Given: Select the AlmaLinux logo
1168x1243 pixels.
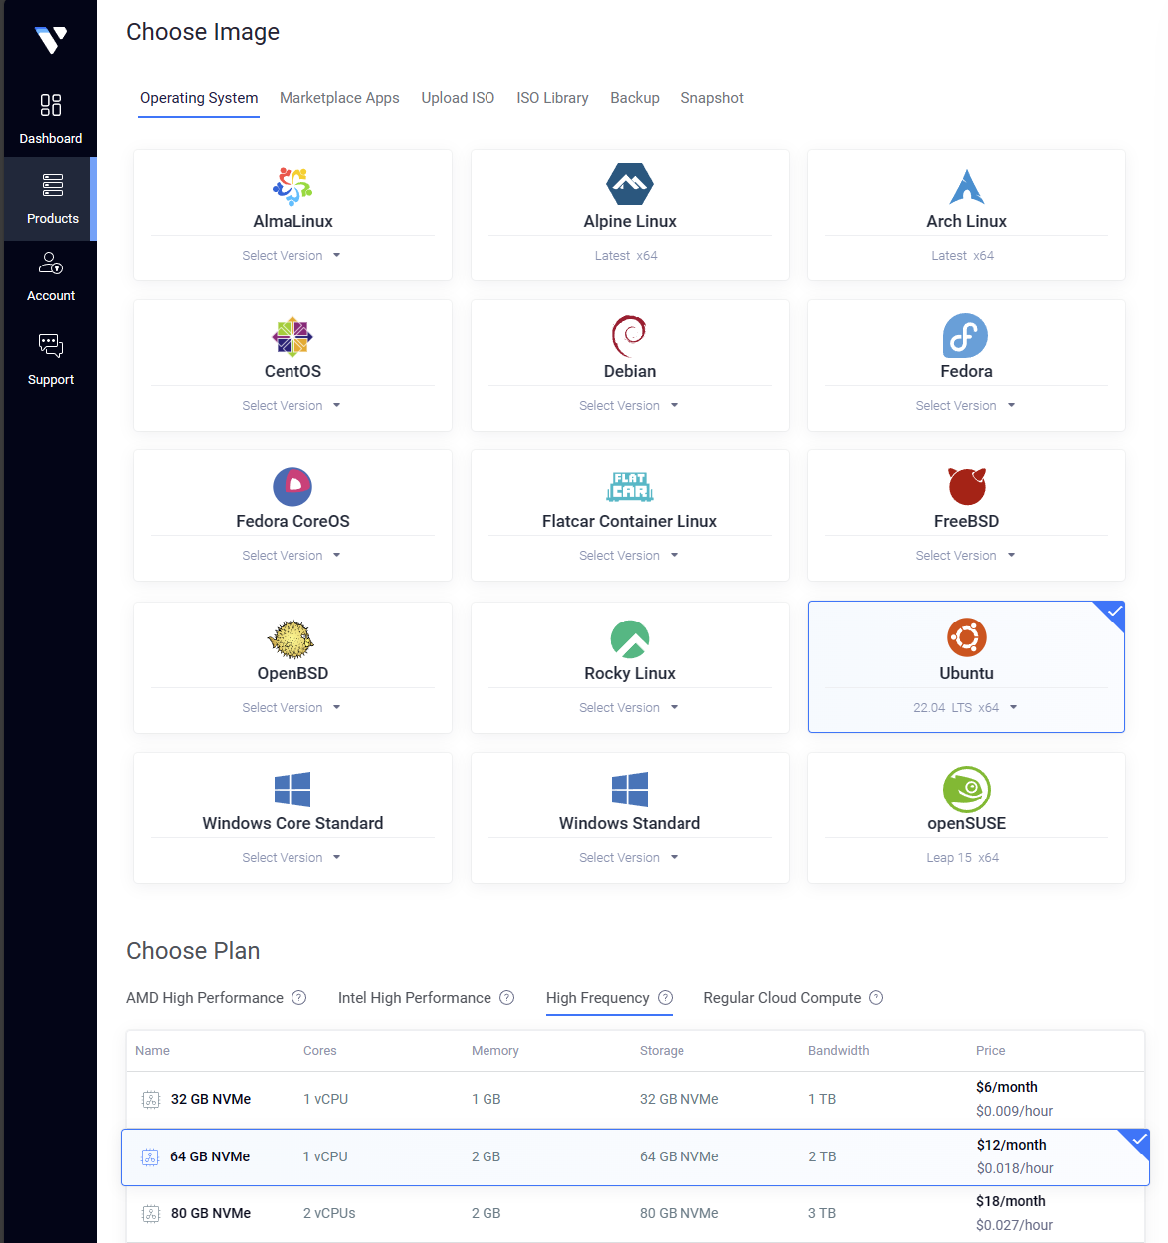Looking at the screenshot, I should (292, 185).
